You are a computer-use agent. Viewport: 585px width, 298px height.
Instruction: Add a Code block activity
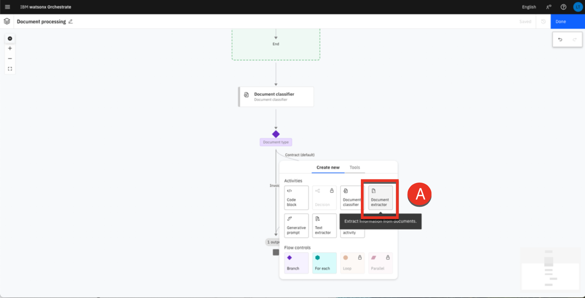[x=296, y=197]
